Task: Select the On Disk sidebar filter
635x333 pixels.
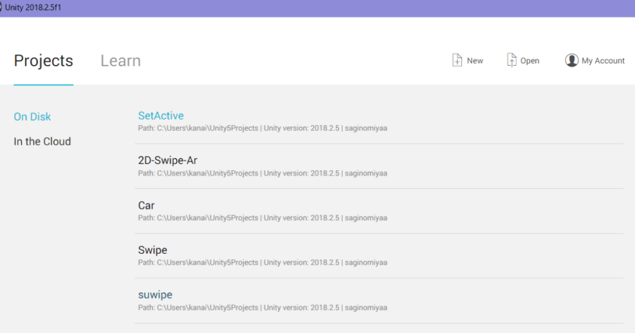Action: tap(32, 116)
